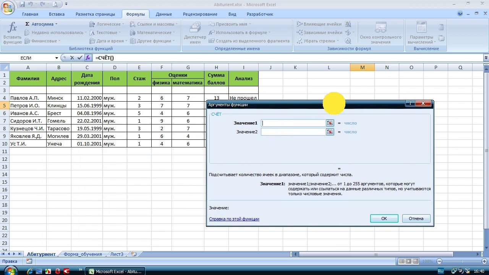Open the Finansovye functions dropdown
489x275 pixels.
click(x=42, y=41)
